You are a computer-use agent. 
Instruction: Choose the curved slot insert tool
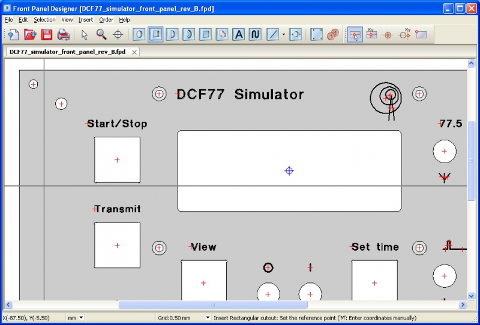coord(189,34)
